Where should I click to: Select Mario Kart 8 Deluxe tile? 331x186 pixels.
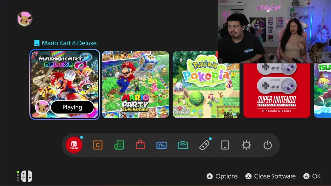65,84
